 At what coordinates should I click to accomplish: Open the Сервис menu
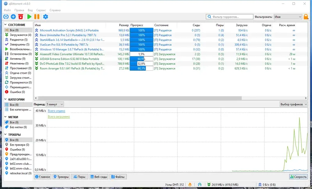click(41, 10)
